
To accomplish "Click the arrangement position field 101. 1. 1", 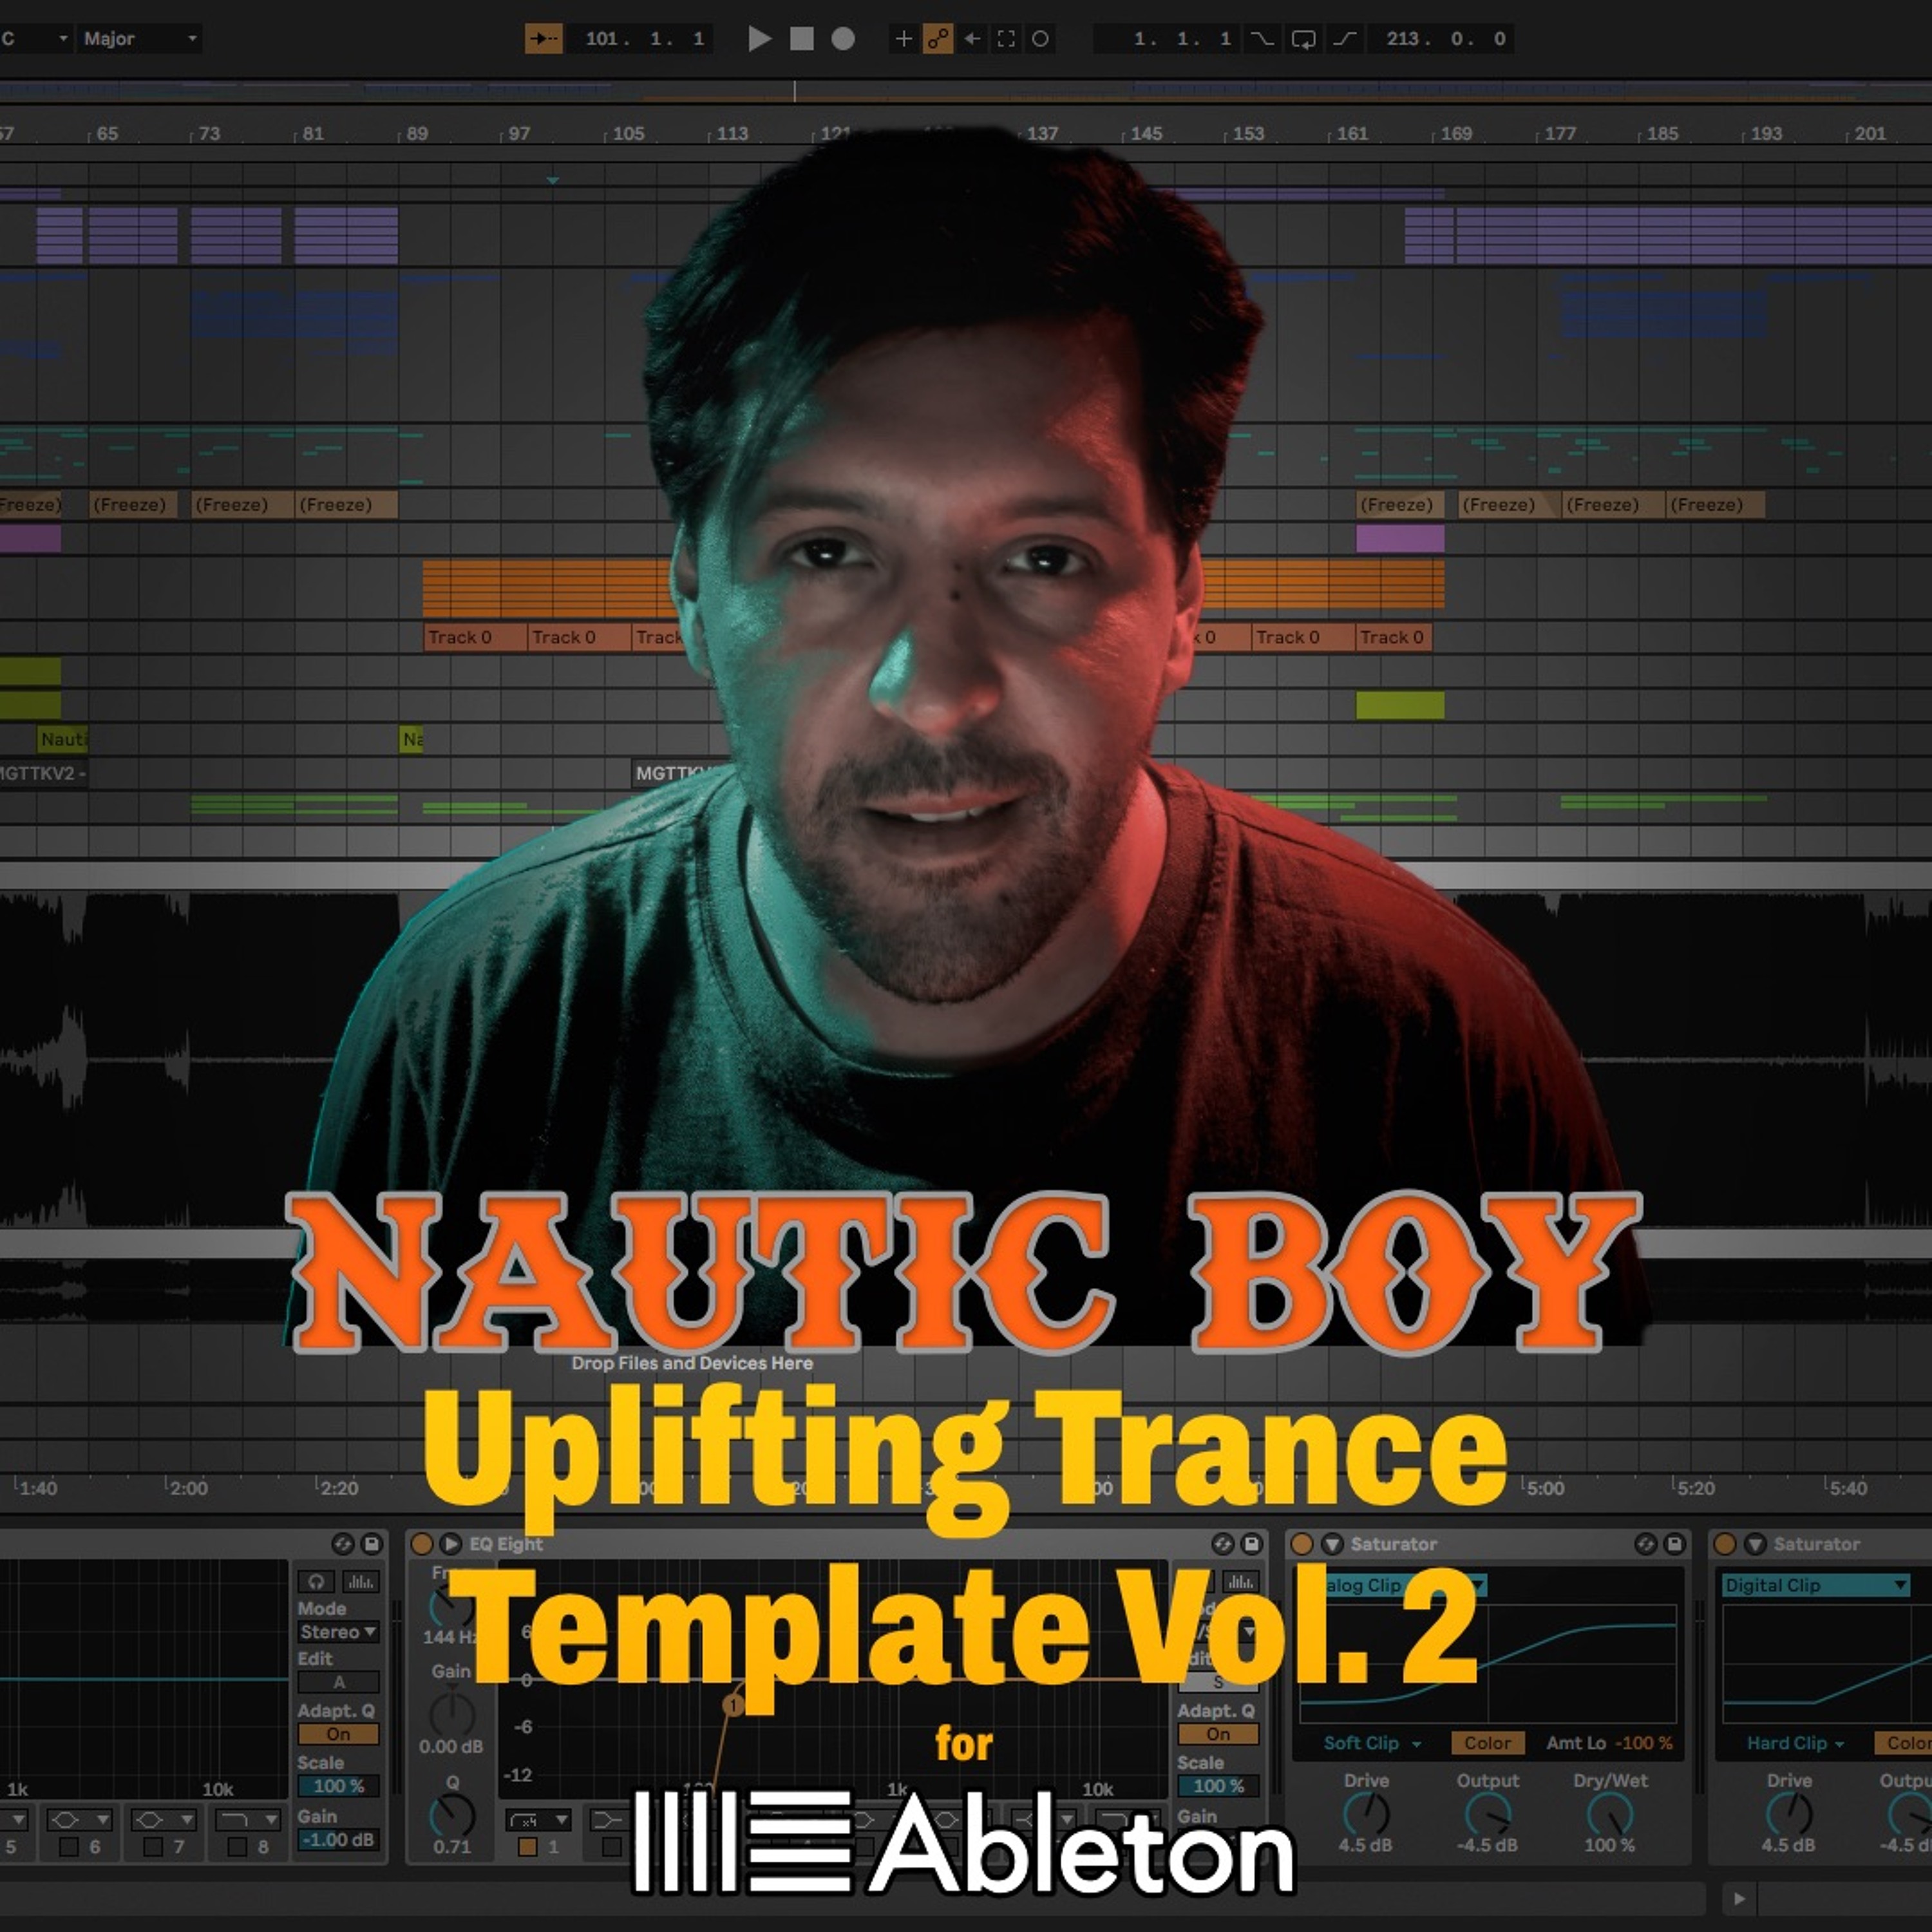I will coord(642,39).
